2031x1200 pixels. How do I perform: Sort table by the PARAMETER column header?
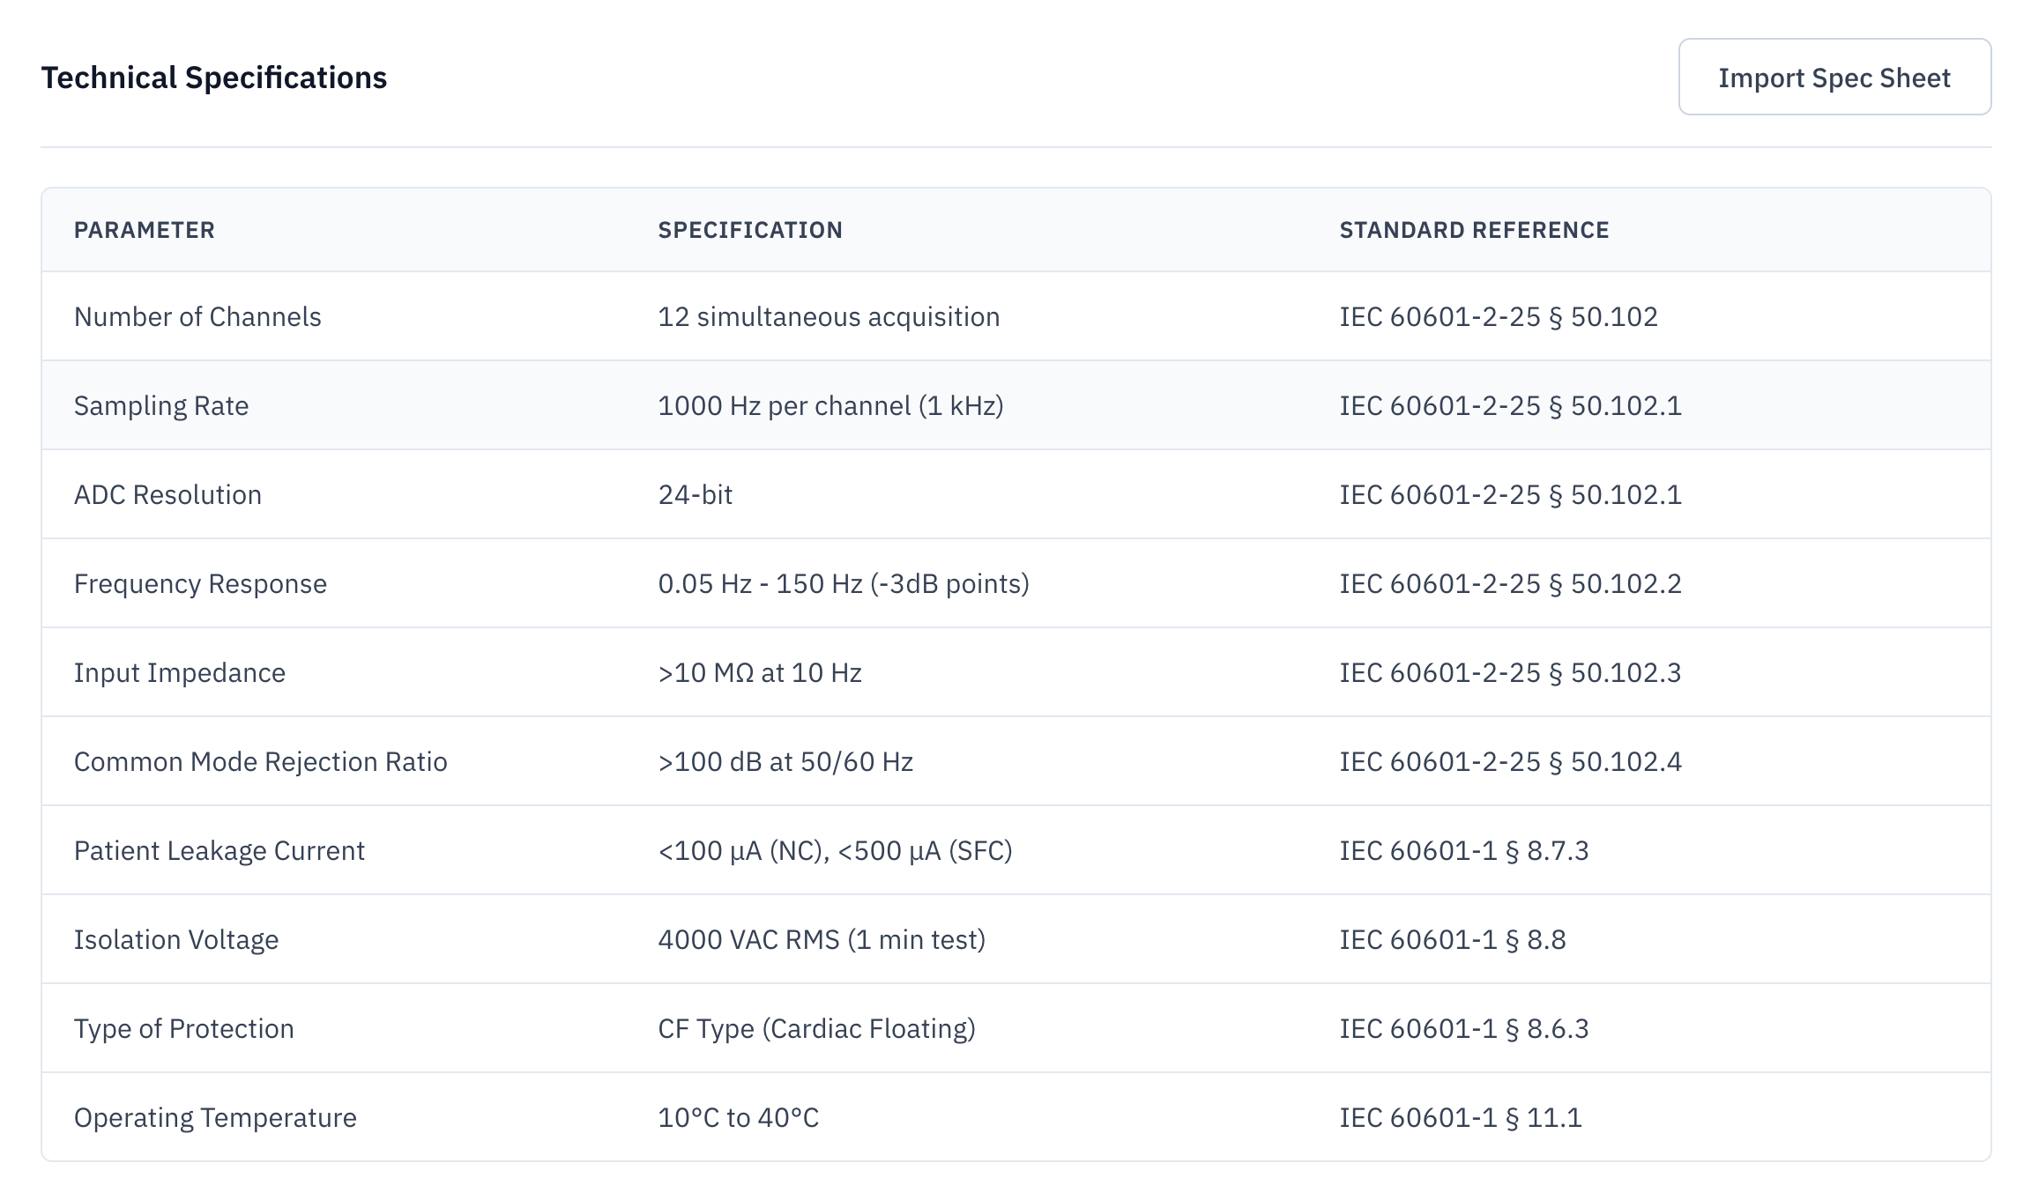click(145, 230)
